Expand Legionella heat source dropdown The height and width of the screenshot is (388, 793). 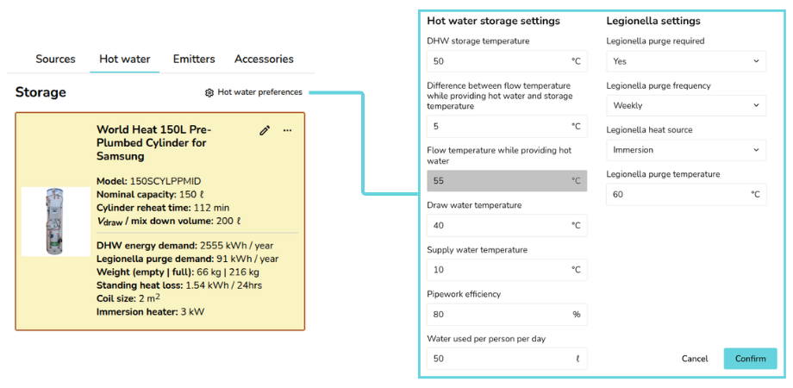click(685, 150)
